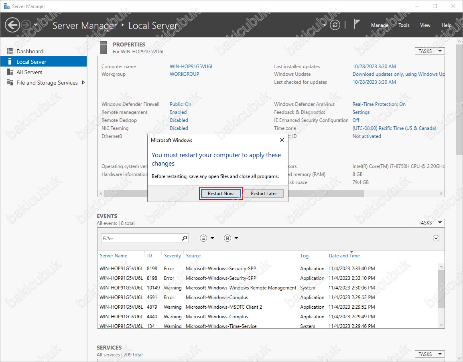Viewport: 463px width, 362px height.
Task: Open the Services TASKS dropdown
Action: tap(430, 354)
